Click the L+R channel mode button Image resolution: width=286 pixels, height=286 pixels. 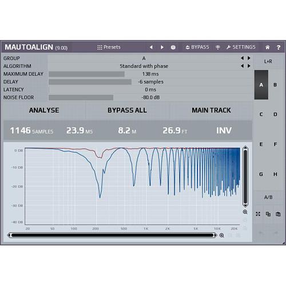[268, 61]
